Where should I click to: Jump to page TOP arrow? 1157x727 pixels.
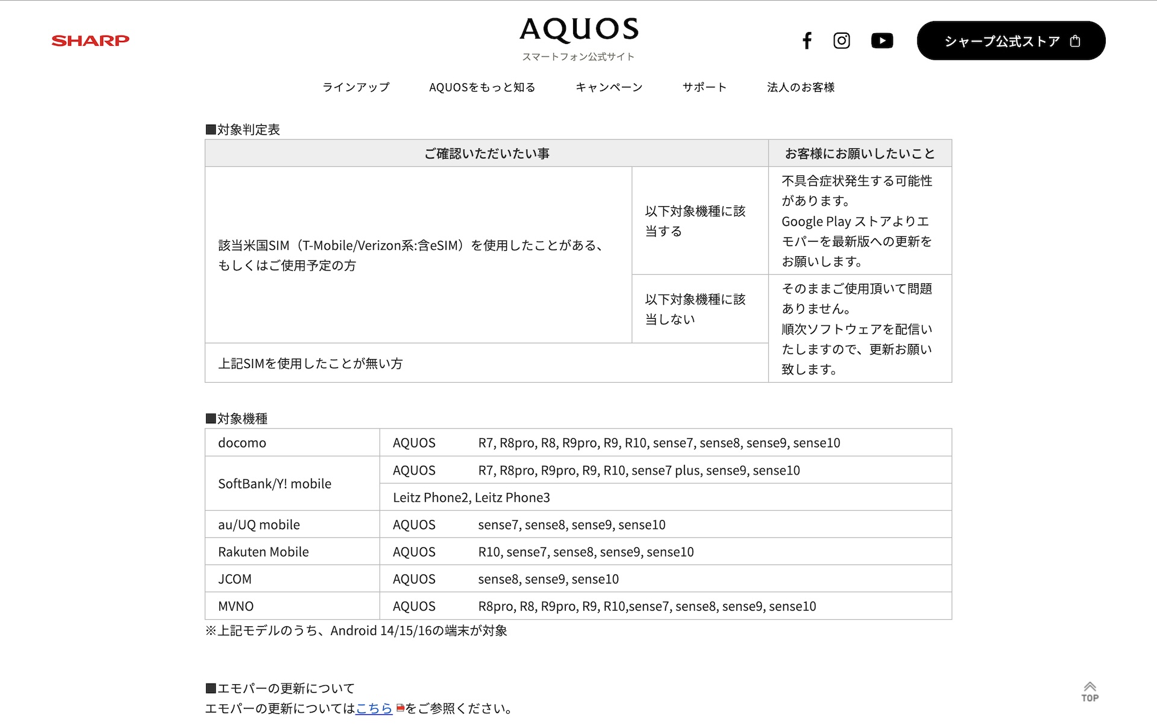click(x=1090, y=691)
